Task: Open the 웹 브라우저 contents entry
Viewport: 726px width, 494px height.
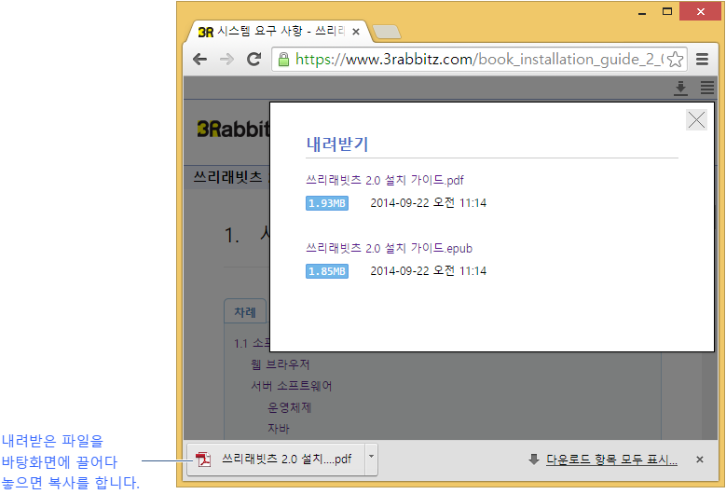Action: click(x=281, y=364)
